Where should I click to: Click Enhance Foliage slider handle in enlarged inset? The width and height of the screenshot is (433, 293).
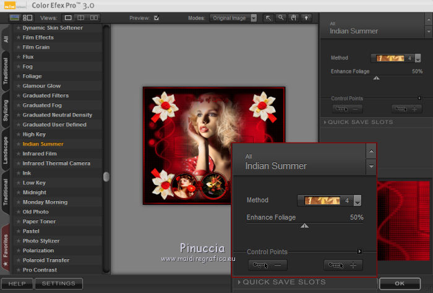point(304,226)
